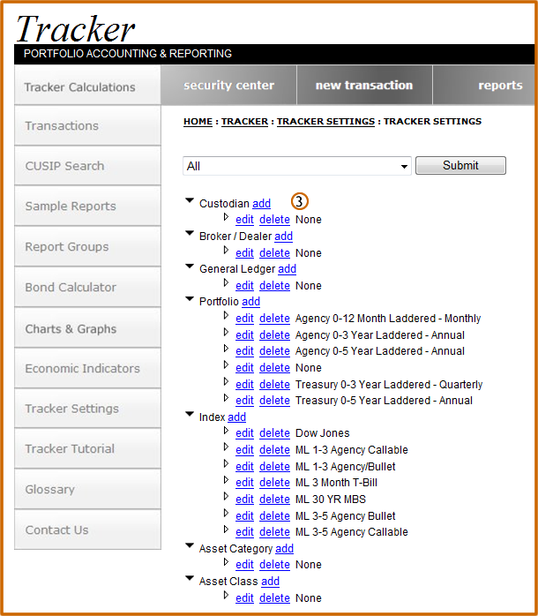Open Economic Indicators in sidebar

click(87, 369)
